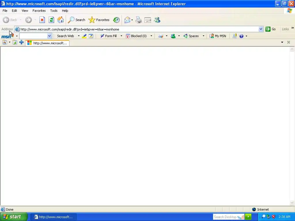295x221 pixels.
Task: Open the Favorites menu
Action: click(x=39, y=11)
